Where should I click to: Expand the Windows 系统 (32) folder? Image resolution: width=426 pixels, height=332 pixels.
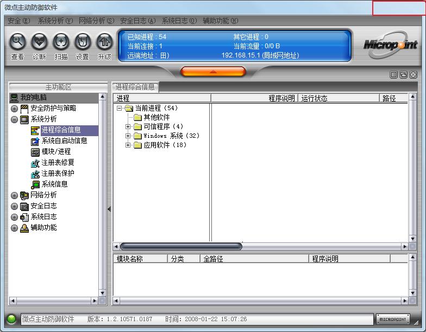pyautogui.click(x=128, y=136)
